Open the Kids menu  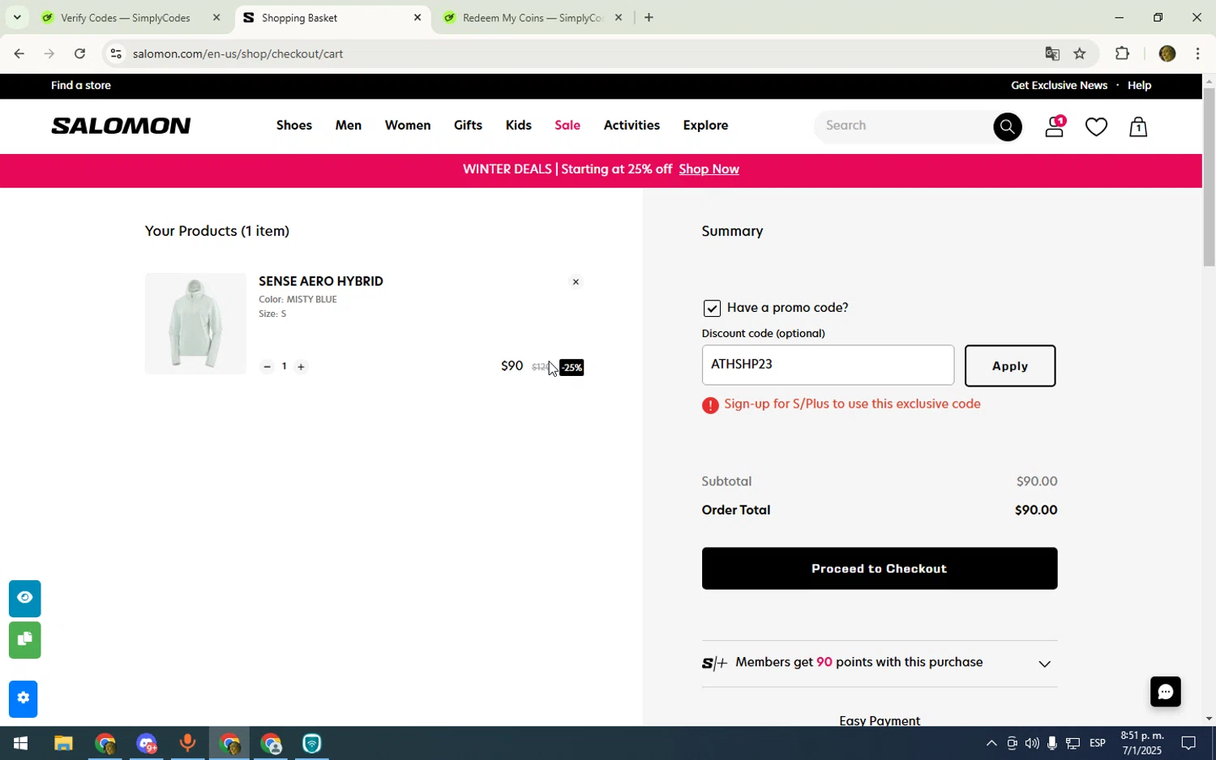518,126
